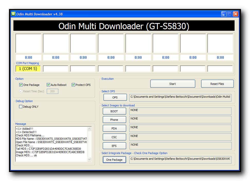This screenshot has width=250, height=181.
Task: Click the Odin app icon in title bar
Action: [13, 14]
